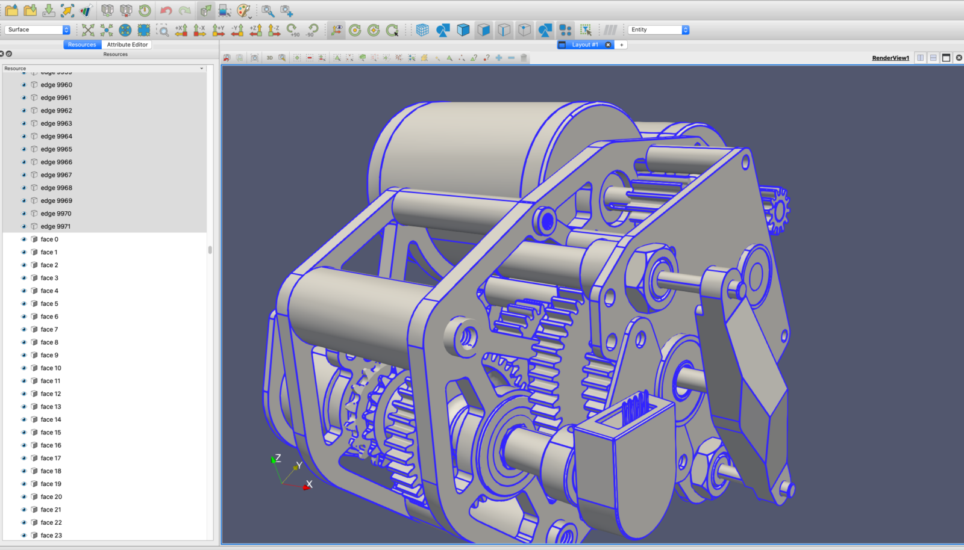Activate the box selection tool
The image size is (964, 550).
click(585, 29)
